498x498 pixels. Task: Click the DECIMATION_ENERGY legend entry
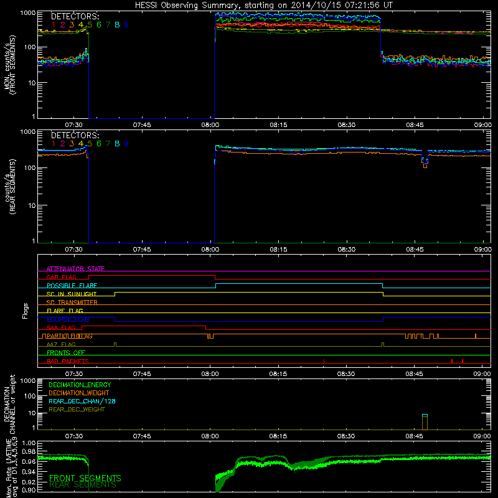coord(80,385)
